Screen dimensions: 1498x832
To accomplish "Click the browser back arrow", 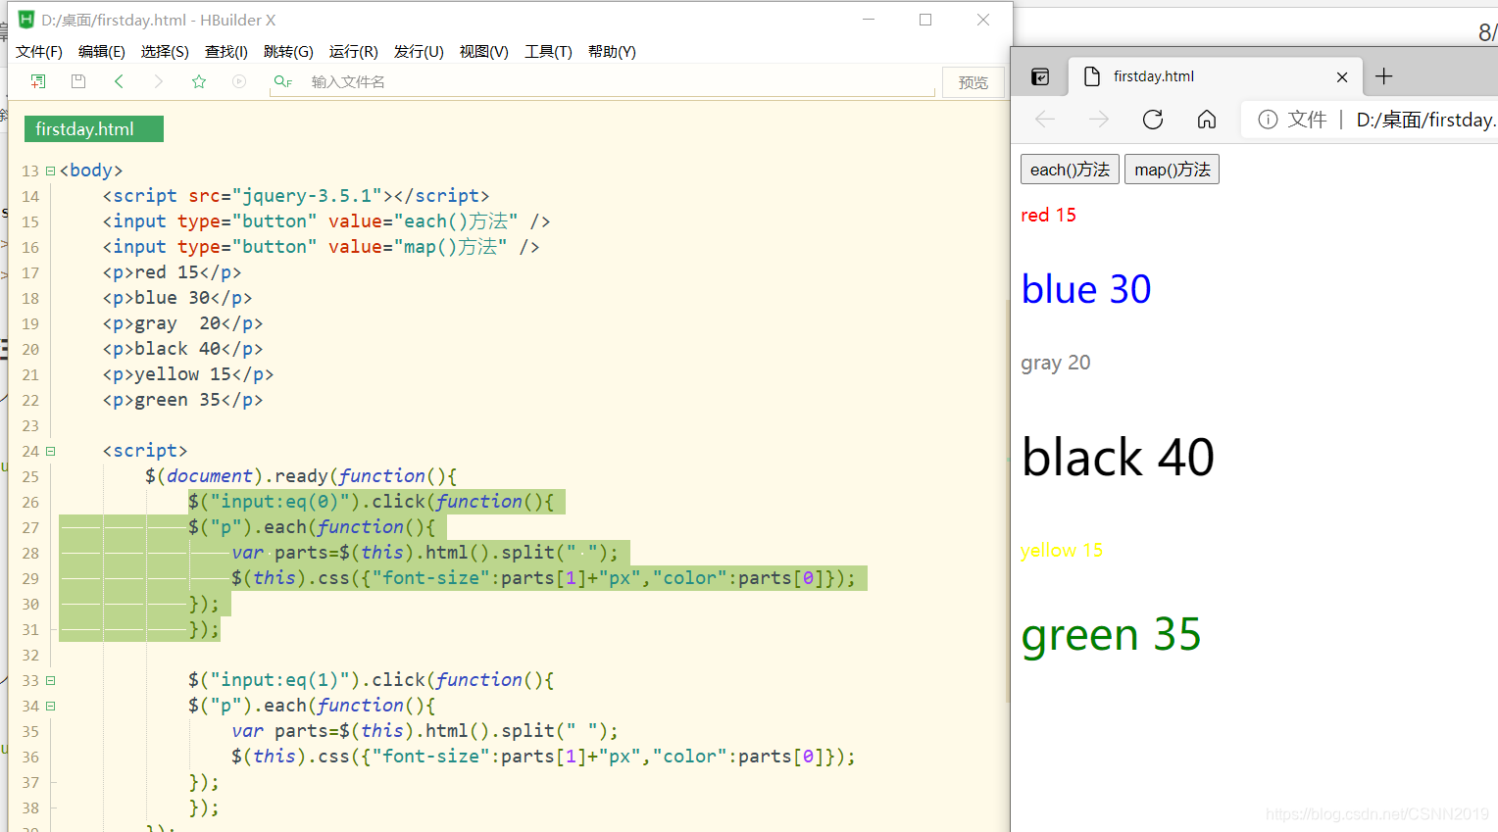I will [1045, 120].
